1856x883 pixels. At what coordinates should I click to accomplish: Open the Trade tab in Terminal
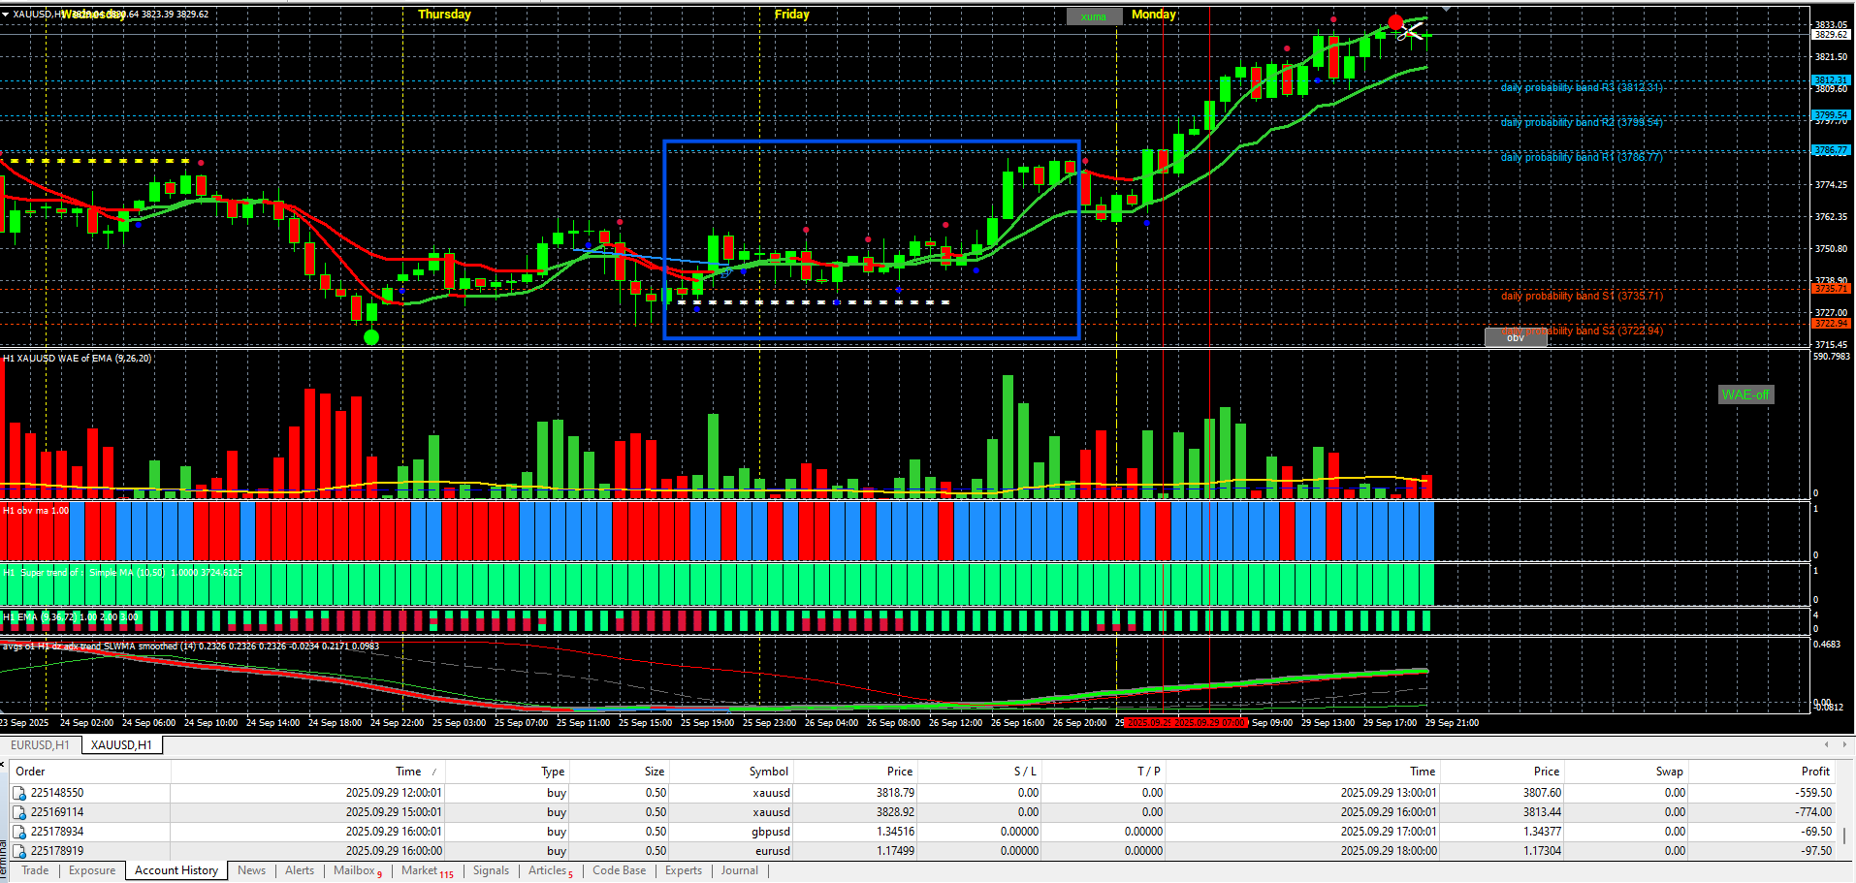(x=35, y=870)
